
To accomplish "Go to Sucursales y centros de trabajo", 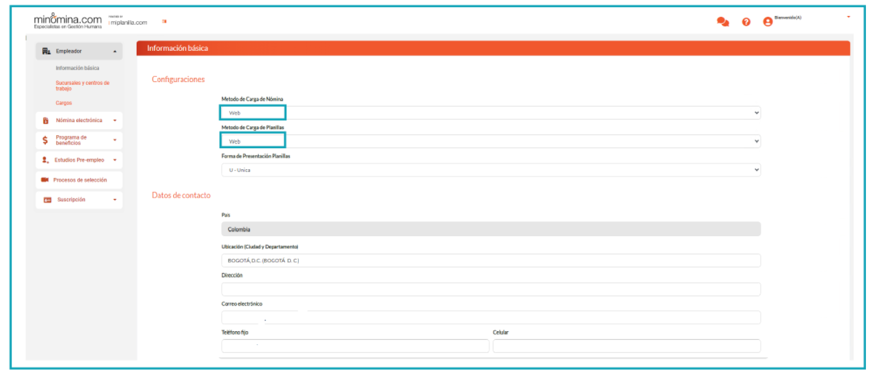I will click(82, 86).
